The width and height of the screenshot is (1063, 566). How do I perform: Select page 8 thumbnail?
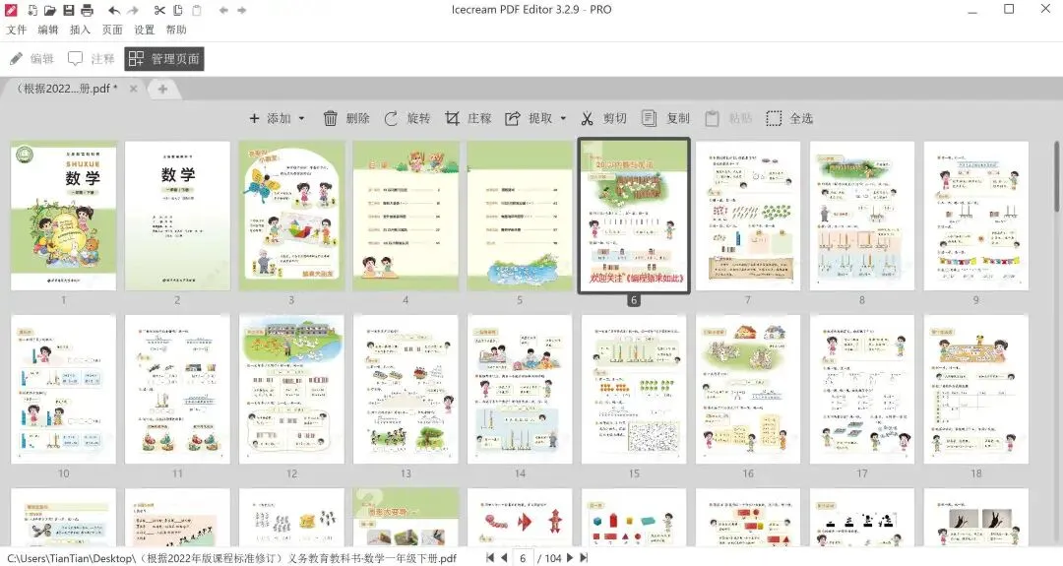point(861,216)
